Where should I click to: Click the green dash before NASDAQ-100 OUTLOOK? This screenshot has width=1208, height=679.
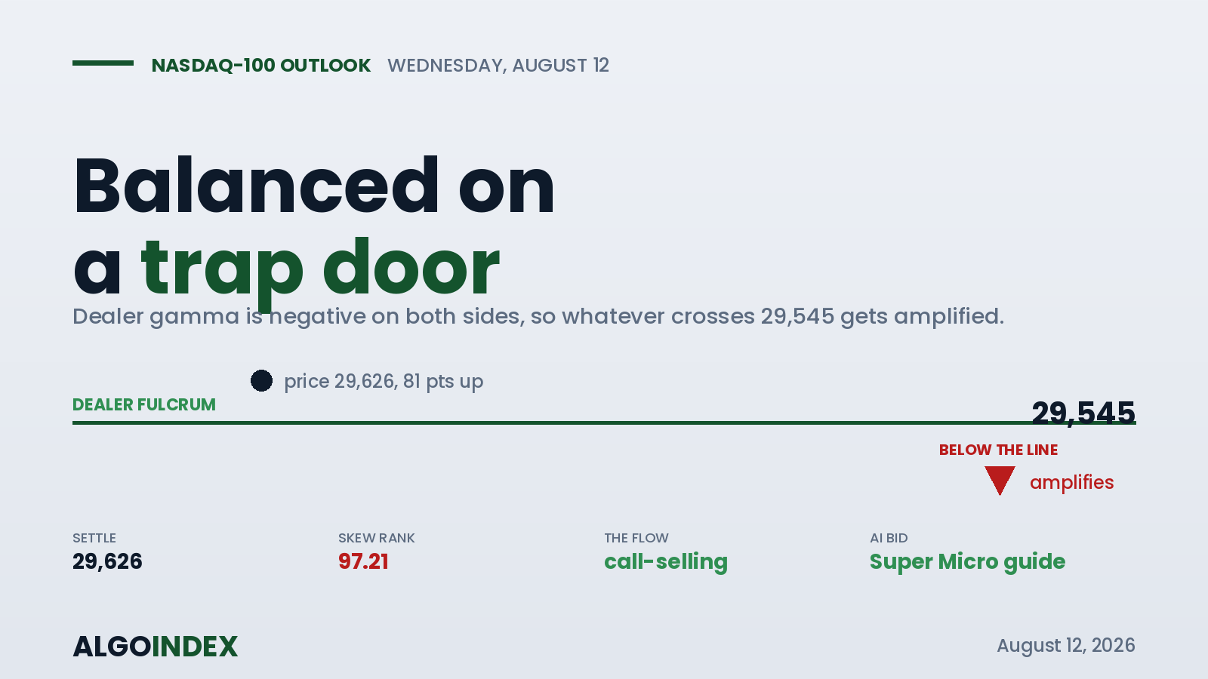click(x=103, y=63)
